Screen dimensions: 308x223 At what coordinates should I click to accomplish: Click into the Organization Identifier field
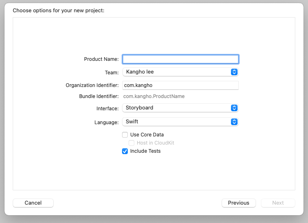click(x=181, y=85)
